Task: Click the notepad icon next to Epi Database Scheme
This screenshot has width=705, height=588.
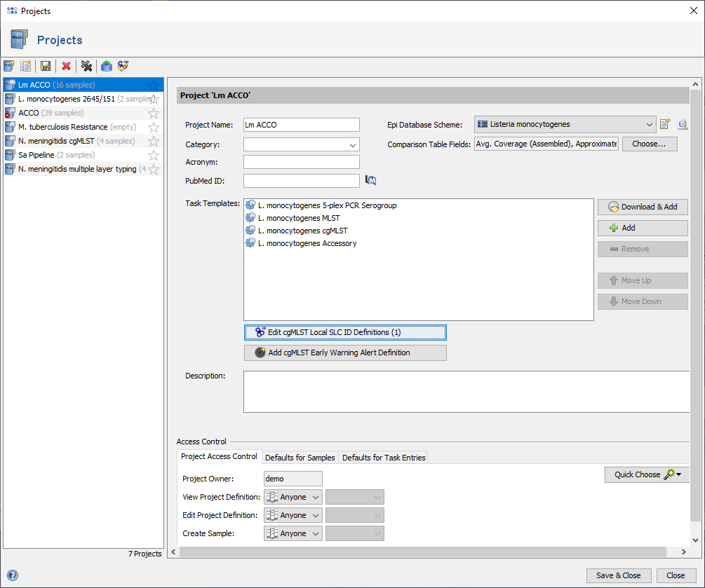Action: coord(665,125)
